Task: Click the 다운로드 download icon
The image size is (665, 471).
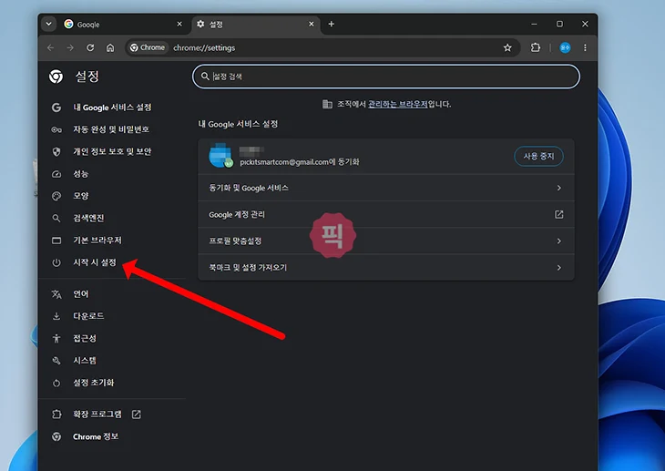Action: (x=56, y=316)
